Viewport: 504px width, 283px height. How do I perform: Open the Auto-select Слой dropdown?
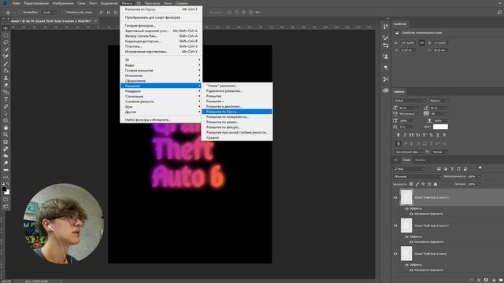click(x=50, y=13)
